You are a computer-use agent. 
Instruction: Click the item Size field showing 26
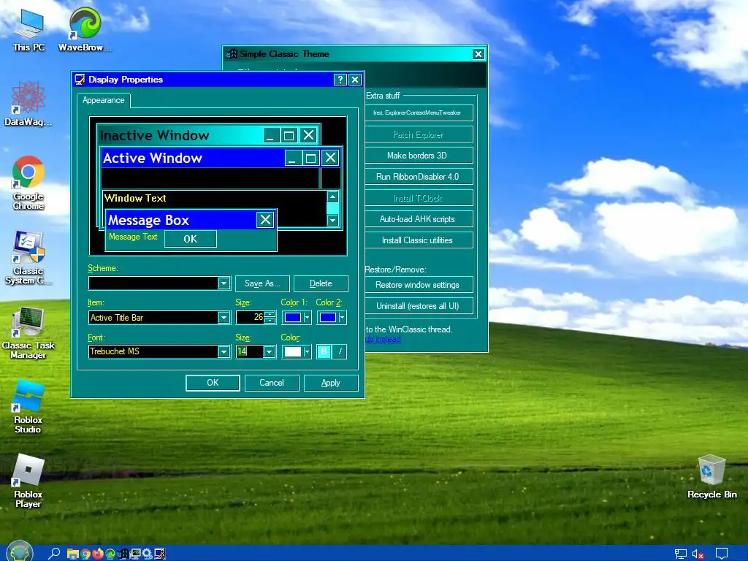pos(250,318)
